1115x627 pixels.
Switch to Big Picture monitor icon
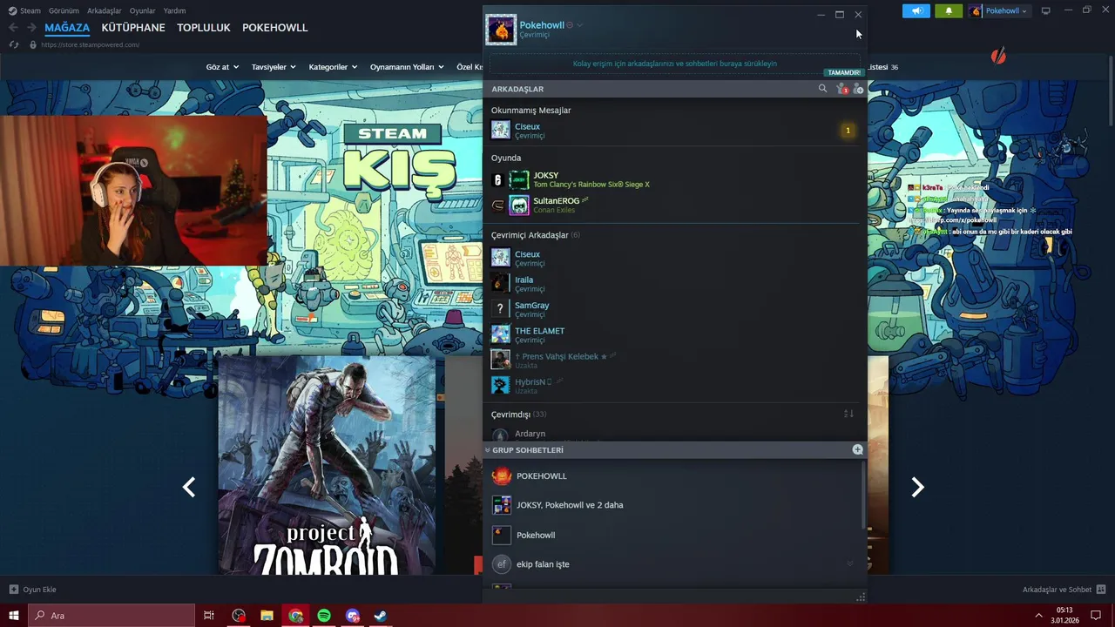(x=1046, y=10)
